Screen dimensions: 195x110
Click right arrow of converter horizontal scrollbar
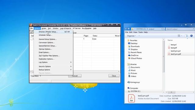tap(119, 71)
